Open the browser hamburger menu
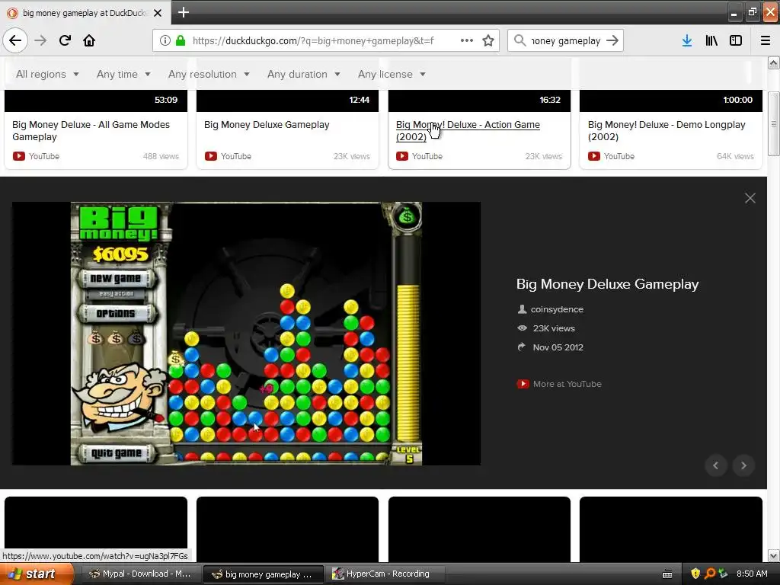780x585 pixels. [x=766, y=40]
